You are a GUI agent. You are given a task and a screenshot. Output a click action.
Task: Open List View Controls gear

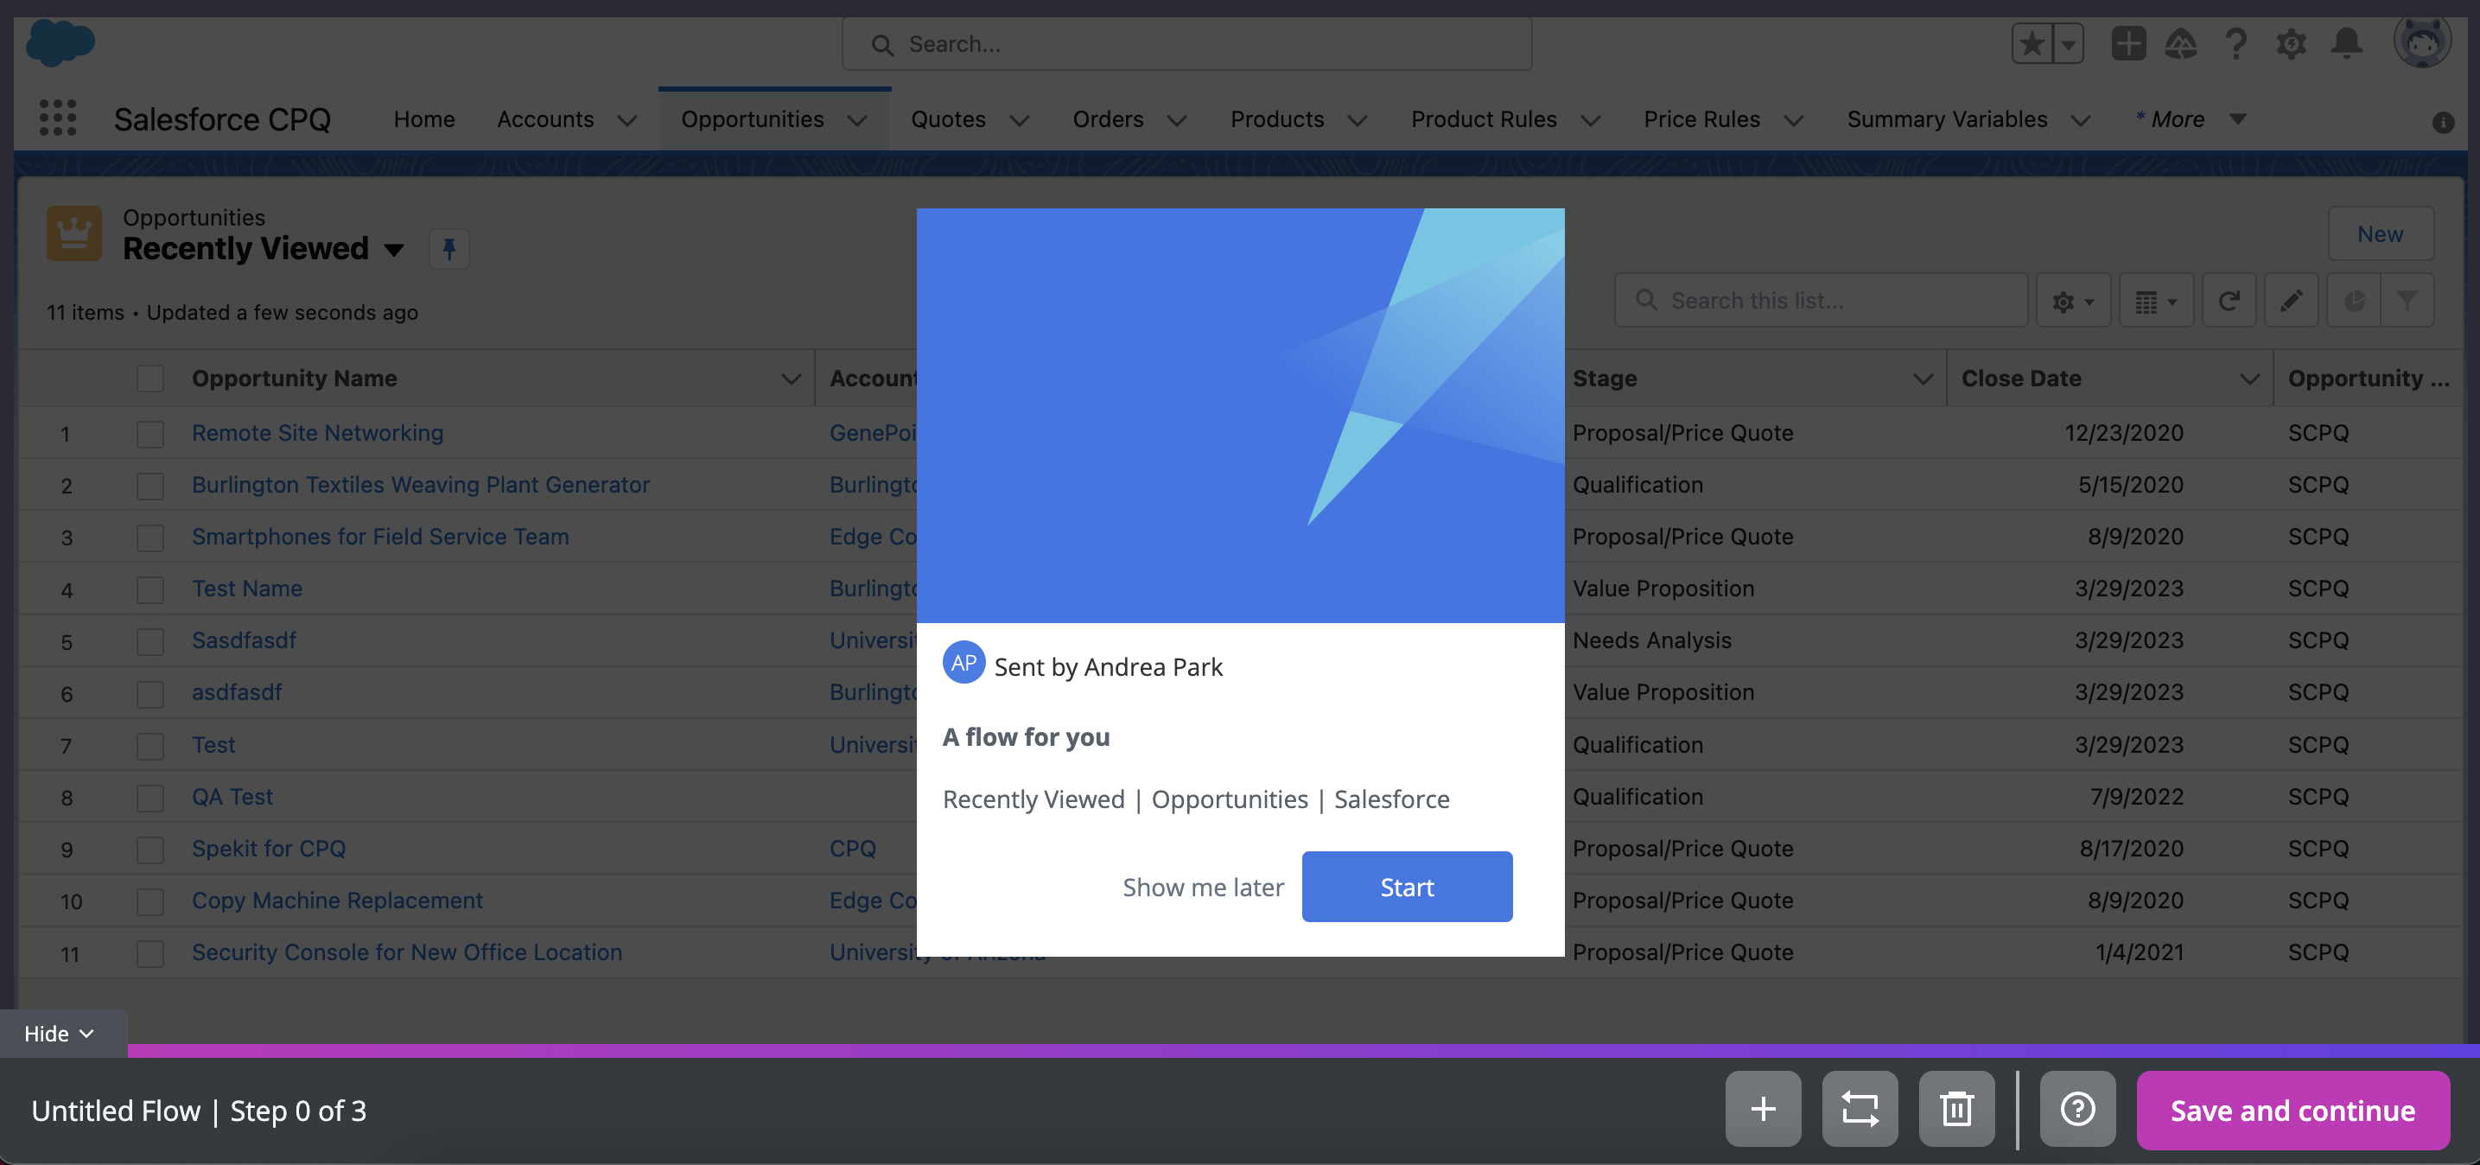pyautogui.click(x=2073, y=302)
